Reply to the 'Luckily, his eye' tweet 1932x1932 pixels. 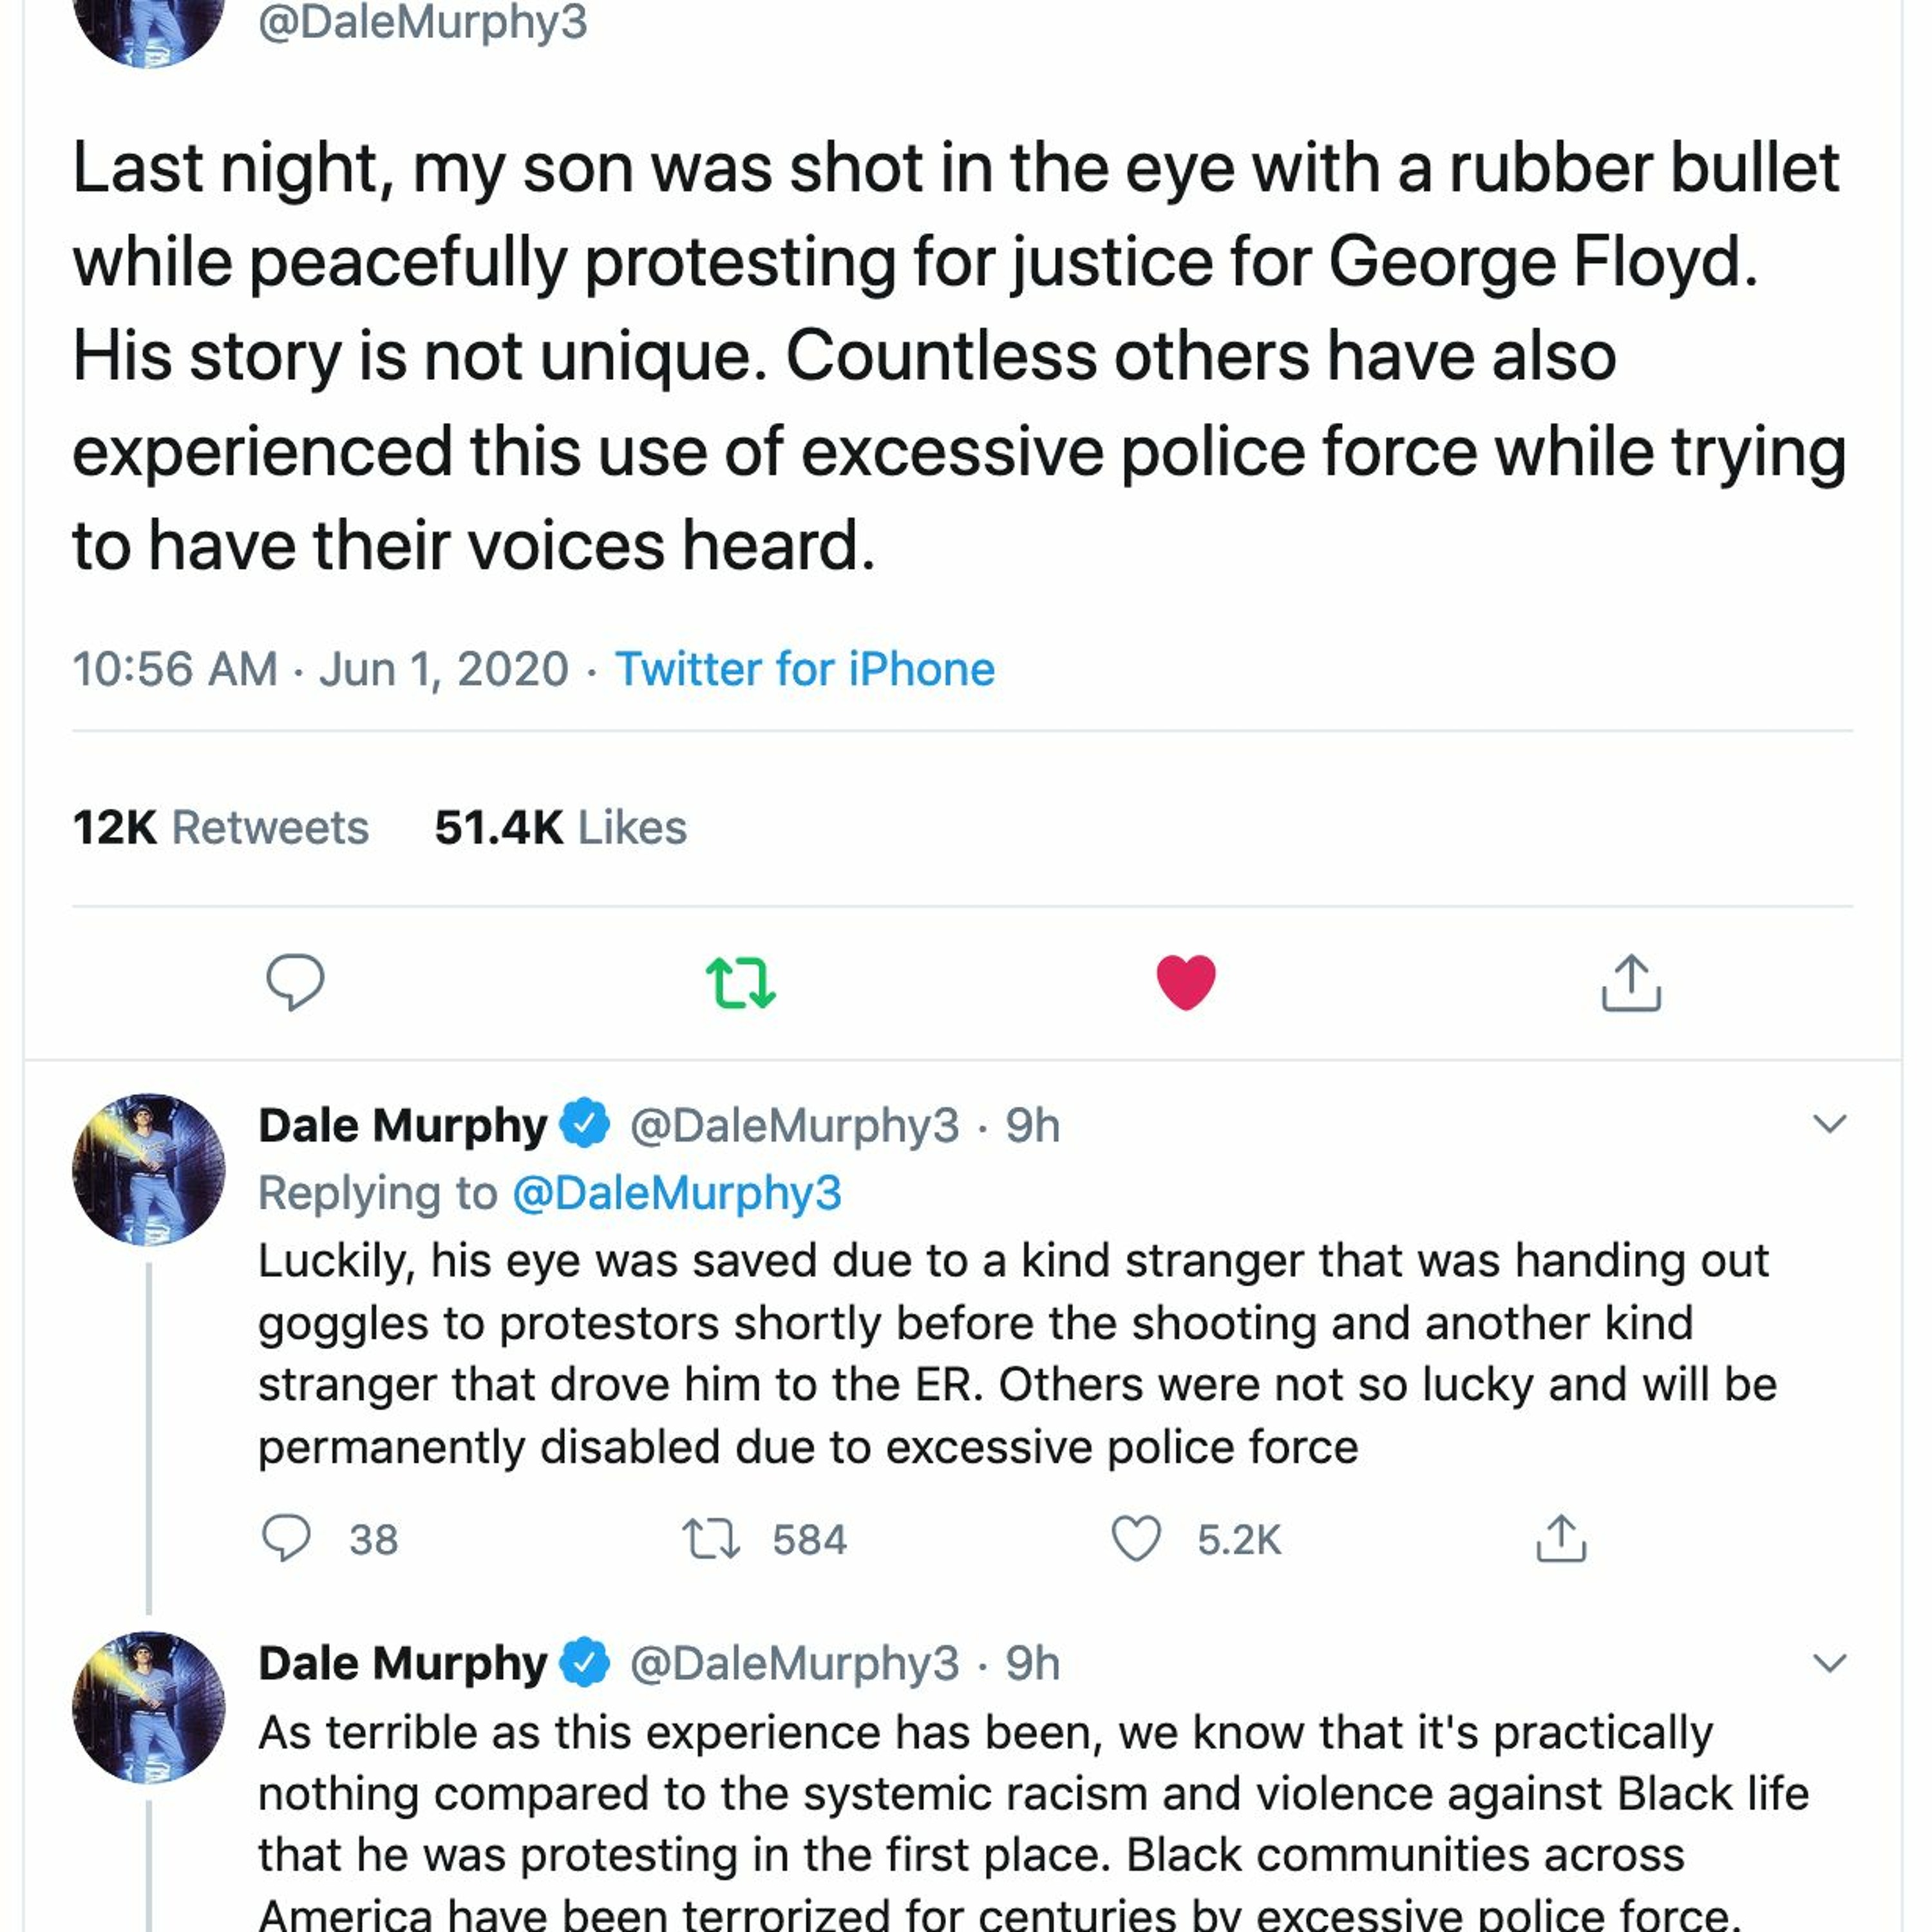coord(286,1539)
